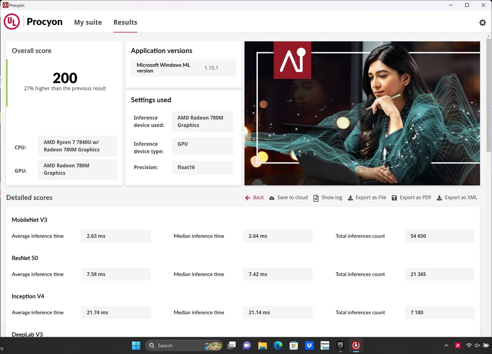The height and width of the screenshot is (354, 492).
Task: Click the Save to cloud icon
Action: (x=272, y=198)
